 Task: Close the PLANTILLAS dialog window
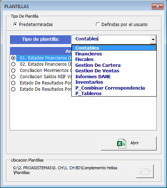point(157,6)
